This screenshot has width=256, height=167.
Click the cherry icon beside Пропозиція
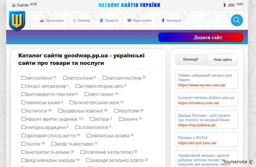(x=42, y=20)
